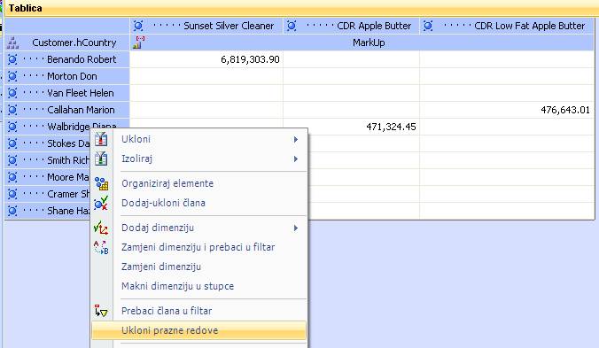Image resolution: width=599 pixels, height=348 pixels.
Task: Click the A-to-B swap dimension icon
Action: 101,247
